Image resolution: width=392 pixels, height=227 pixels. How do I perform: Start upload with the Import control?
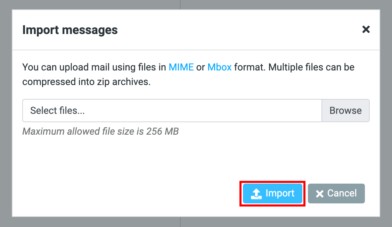pos(272,193)
